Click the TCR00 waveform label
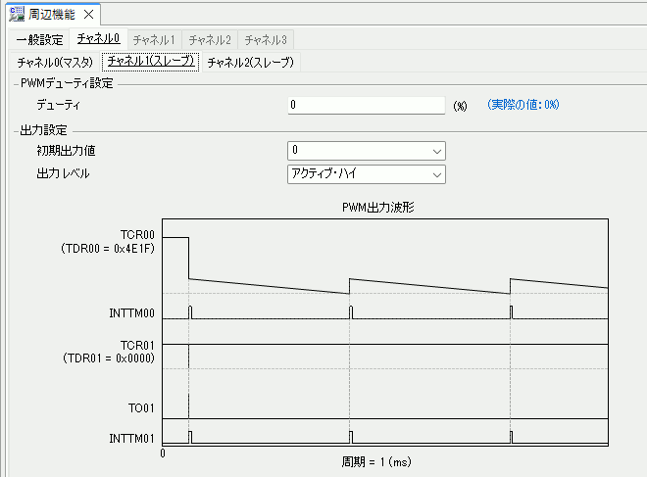Screen dimensions: 647x477 tap(137, 235)
